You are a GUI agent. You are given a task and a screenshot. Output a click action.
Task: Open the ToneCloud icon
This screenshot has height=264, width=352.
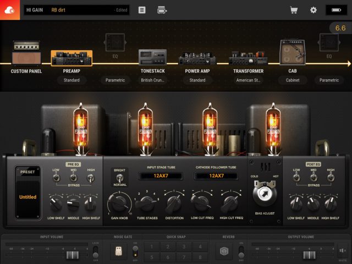10,10
